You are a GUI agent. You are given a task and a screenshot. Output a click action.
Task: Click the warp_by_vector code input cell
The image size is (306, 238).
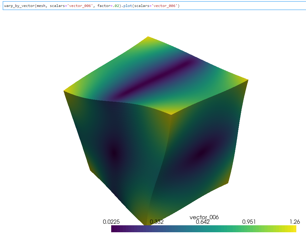click(x=155, y=6)
